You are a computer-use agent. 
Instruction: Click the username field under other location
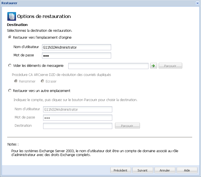click(x=77, y=109)
